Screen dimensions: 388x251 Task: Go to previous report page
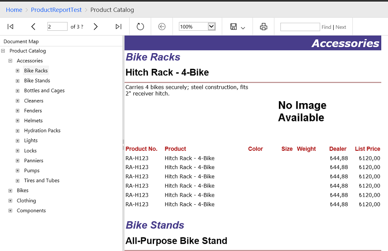[33, 27]
